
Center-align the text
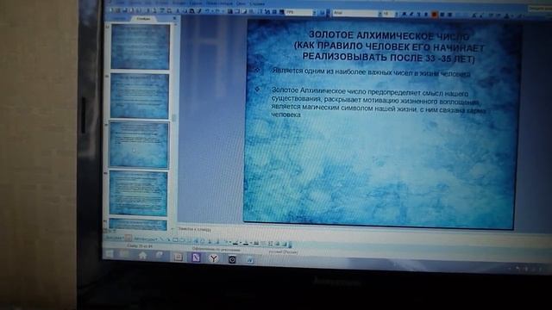click(442, 15)
